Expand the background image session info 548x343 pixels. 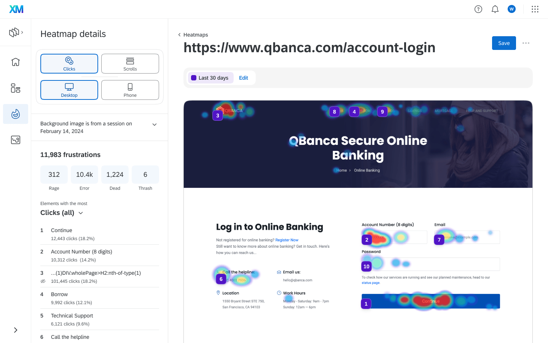[155, 125]
